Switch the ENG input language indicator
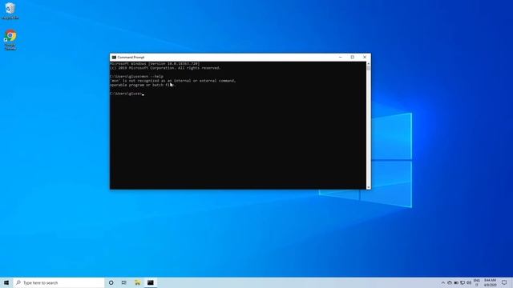Viewport: 513px width, 288px height. [x=477, y=282]
